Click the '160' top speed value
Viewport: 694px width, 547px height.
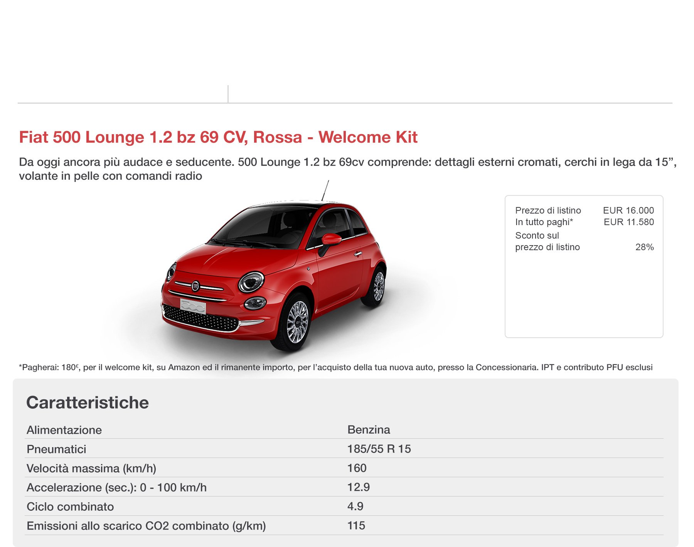(x=357, y=468)
